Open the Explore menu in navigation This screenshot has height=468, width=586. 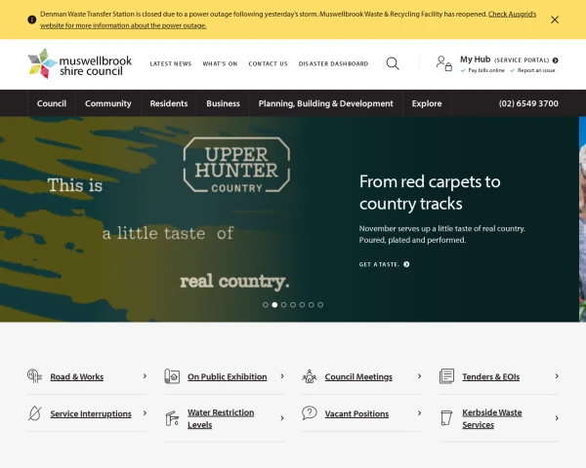(x=427, y=103)
